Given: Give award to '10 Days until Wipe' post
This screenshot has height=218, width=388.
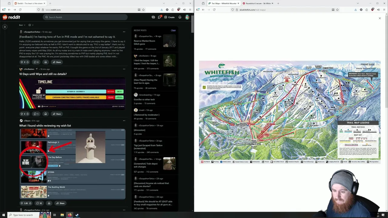Looking at the screenshot, I should 45,114.
